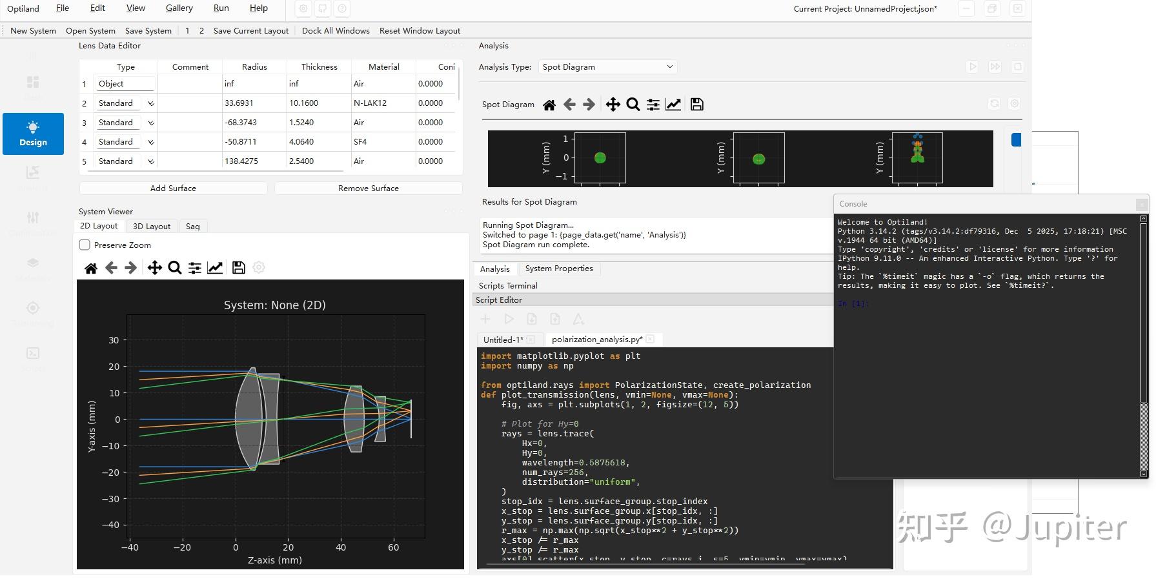1156x579 pixels.
Task: Switch to the 3D Layout tab
Action: (x=152, y=227)
